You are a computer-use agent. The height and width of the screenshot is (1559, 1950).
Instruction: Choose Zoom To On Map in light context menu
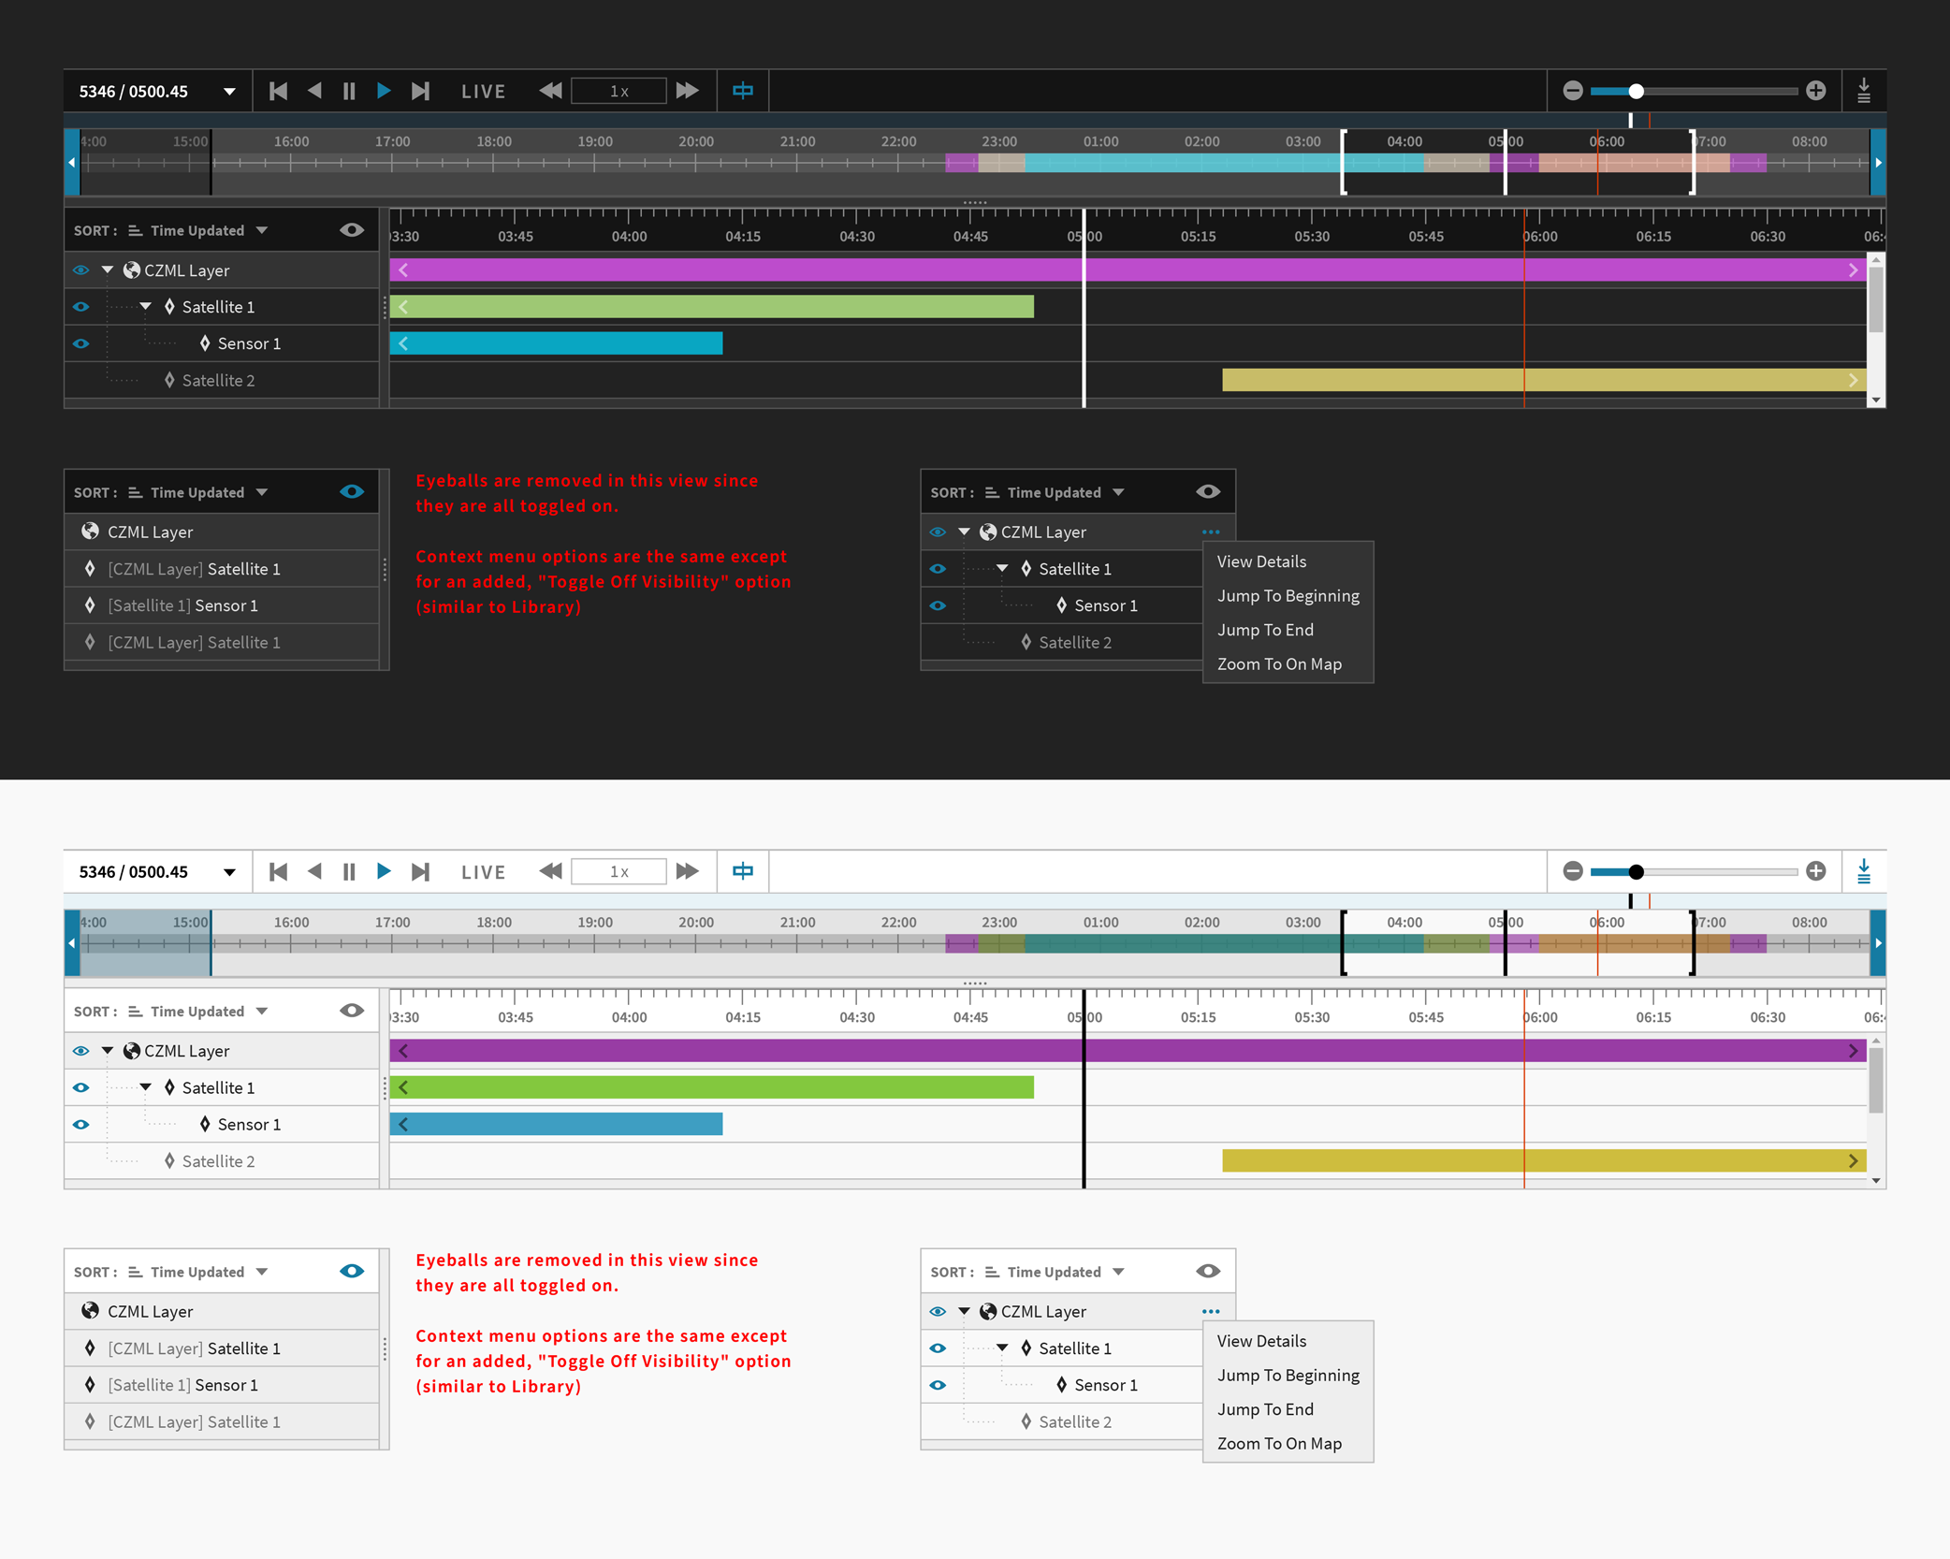1279,1443
